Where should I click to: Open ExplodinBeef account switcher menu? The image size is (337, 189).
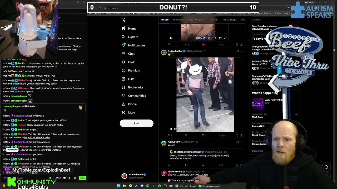pyautogui.click(x=138, y=176)
